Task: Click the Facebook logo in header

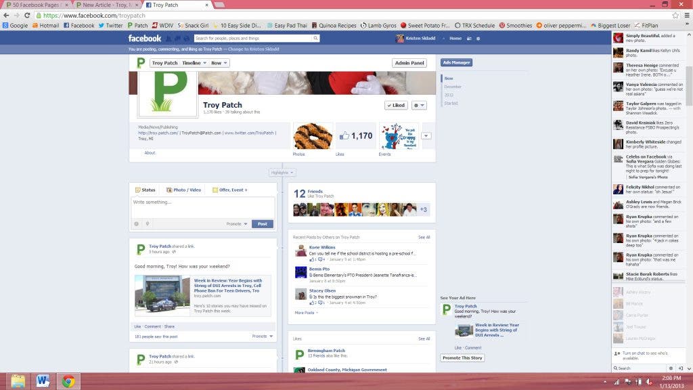Action: point(145,39)
